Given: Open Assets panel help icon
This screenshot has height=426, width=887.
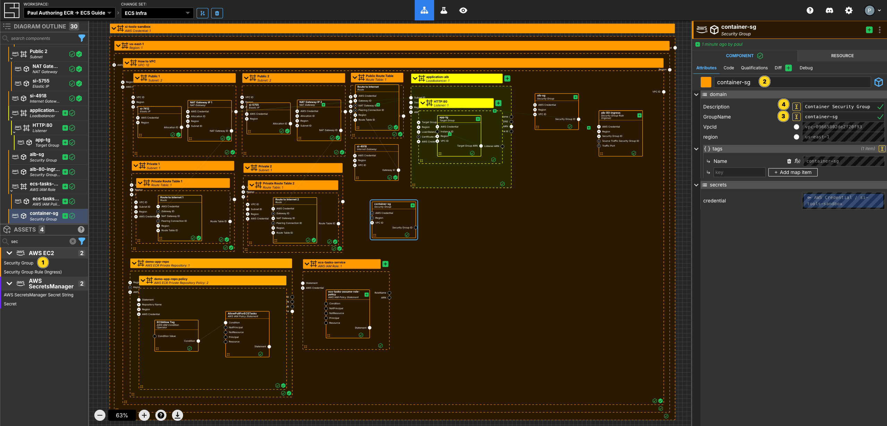Looking at the screenshot, I should pyautogui.click(x=81, y=229).
